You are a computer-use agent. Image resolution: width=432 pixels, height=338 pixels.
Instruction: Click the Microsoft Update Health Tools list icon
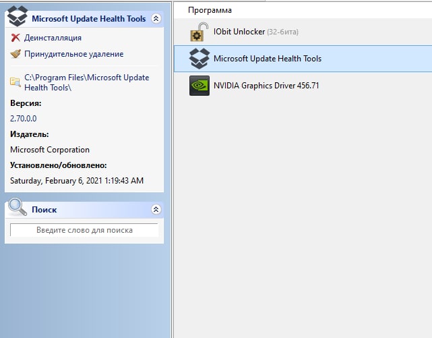click(199, 59)
